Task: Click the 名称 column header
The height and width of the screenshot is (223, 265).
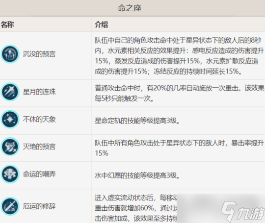Action: click(7, 25)
